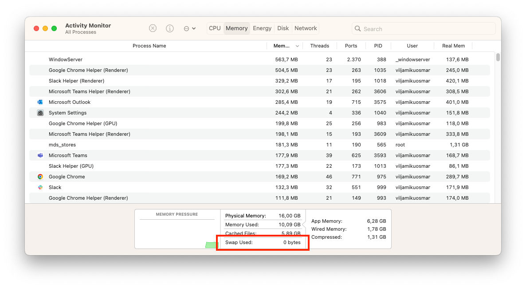The height and width of the screenshot is (288, 526).
Task: Open the ellipsis action menu icon
Action: 187,29
